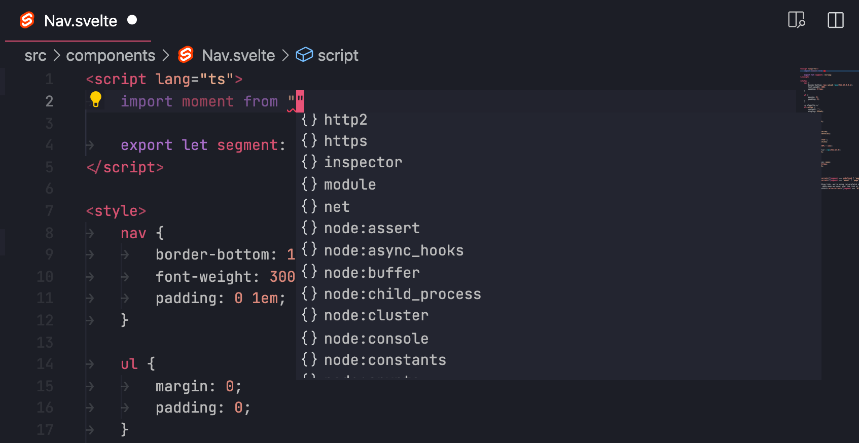Toggle the unsaved changes dot on Nav.svelte
Screen dimensions: 859x443
pyautogui.click(x=132, y=19)
